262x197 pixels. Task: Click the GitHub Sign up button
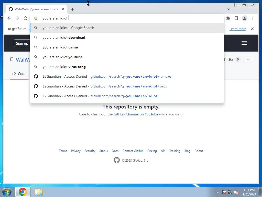tap(22, 43)
